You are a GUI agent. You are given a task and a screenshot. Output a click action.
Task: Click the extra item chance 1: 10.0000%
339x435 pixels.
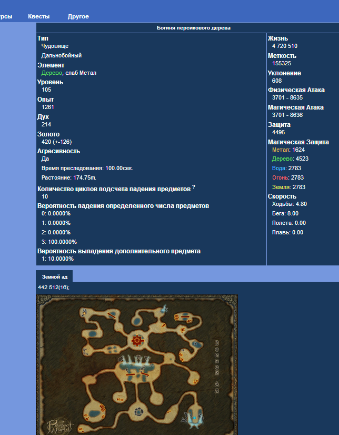58,259
